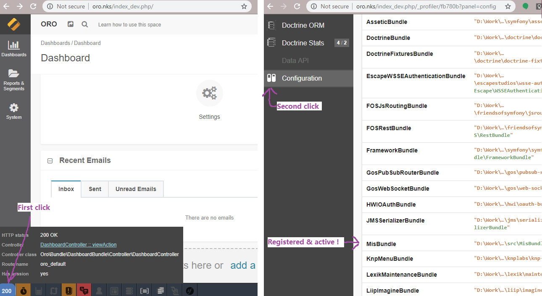
Task: Click the search magnifier icon in ORO header
Action: tap(85, 24)
